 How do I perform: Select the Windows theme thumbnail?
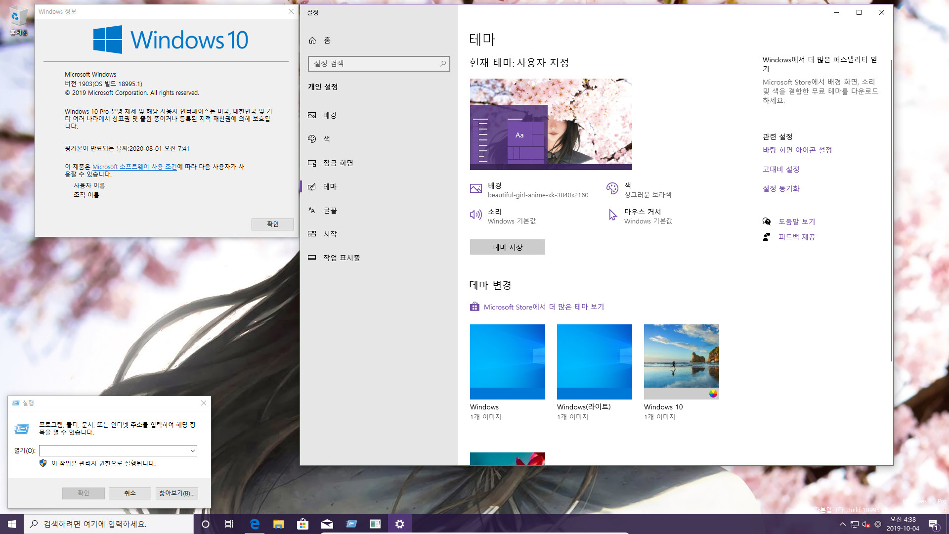click(508, 362)
